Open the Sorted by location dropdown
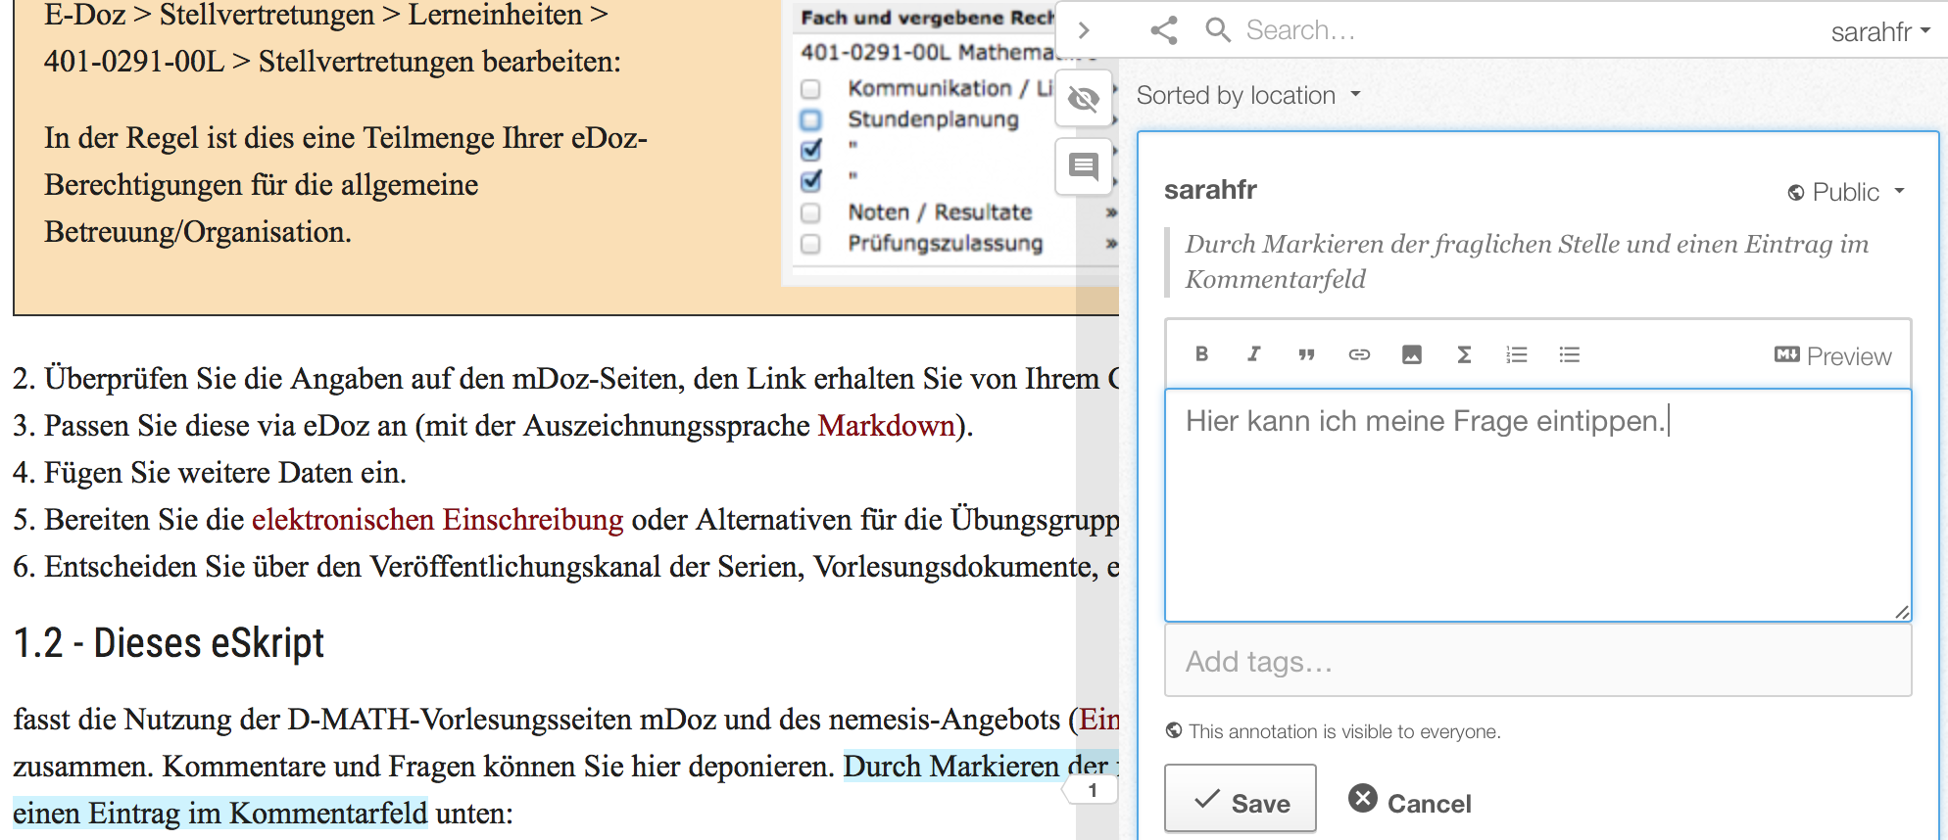This screenshot has width=1948, height=840. click(1248, 95)
